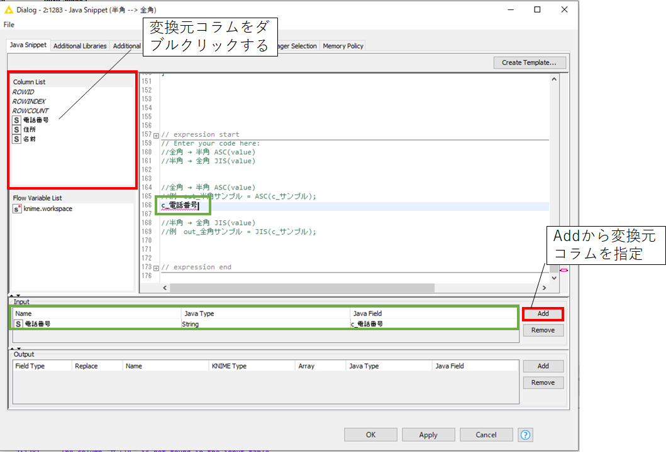Click the Create Template... button
This screenshot has height=452, width=666.
pos(530,62)
